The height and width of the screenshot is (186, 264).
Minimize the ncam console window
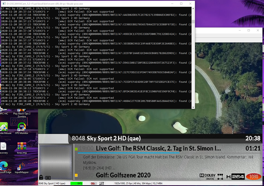(x=172, y=3)
